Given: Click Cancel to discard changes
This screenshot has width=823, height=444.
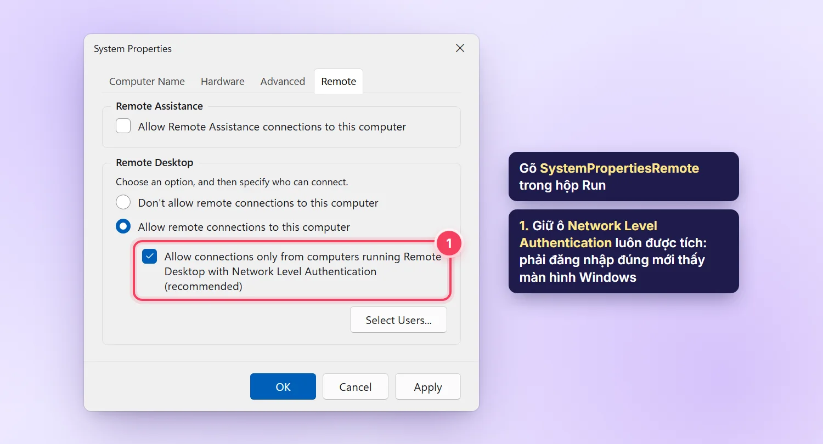Looking at the screenshot, I should click(356, 386).
